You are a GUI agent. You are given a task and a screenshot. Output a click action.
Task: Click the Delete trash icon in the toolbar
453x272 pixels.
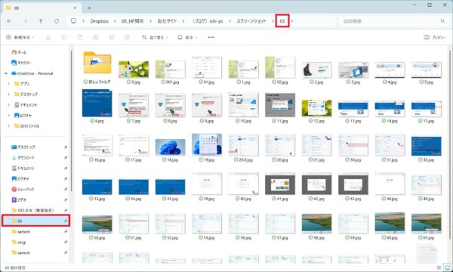coord(128,37)
